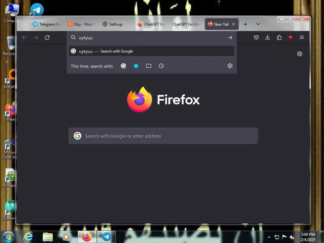Switch to first ChatGPT for tab with Firefox icon

click(x=151, y=24)
